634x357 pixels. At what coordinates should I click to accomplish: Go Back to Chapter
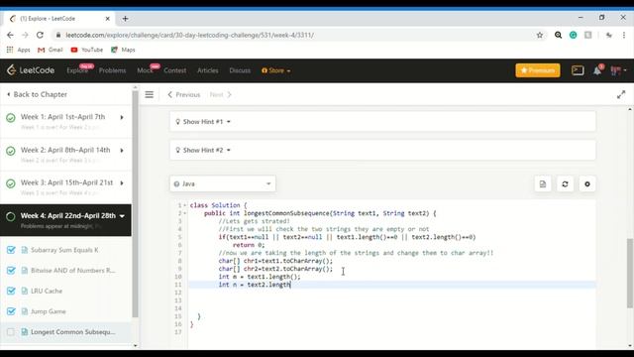click(x=38, y=94)
